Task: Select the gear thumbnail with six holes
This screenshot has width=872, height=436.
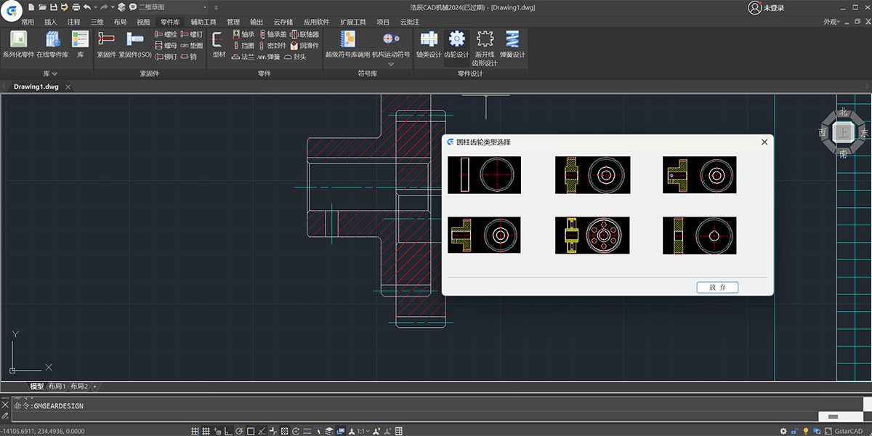Action: [x=592, y=235]
